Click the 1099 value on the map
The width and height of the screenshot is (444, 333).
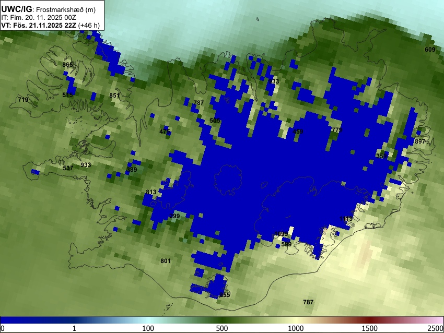pyautogui.click(x=281, y=234)
